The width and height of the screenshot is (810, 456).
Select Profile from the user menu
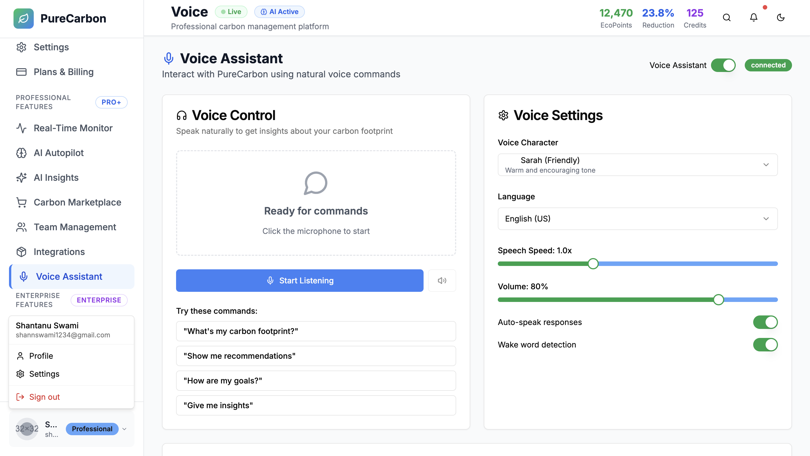[41, 356]
